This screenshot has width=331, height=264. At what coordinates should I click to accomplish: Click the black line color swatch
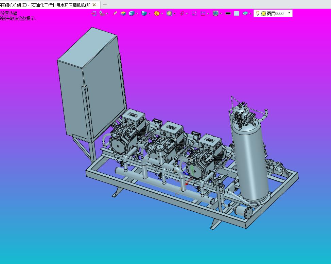click(228, 13)
